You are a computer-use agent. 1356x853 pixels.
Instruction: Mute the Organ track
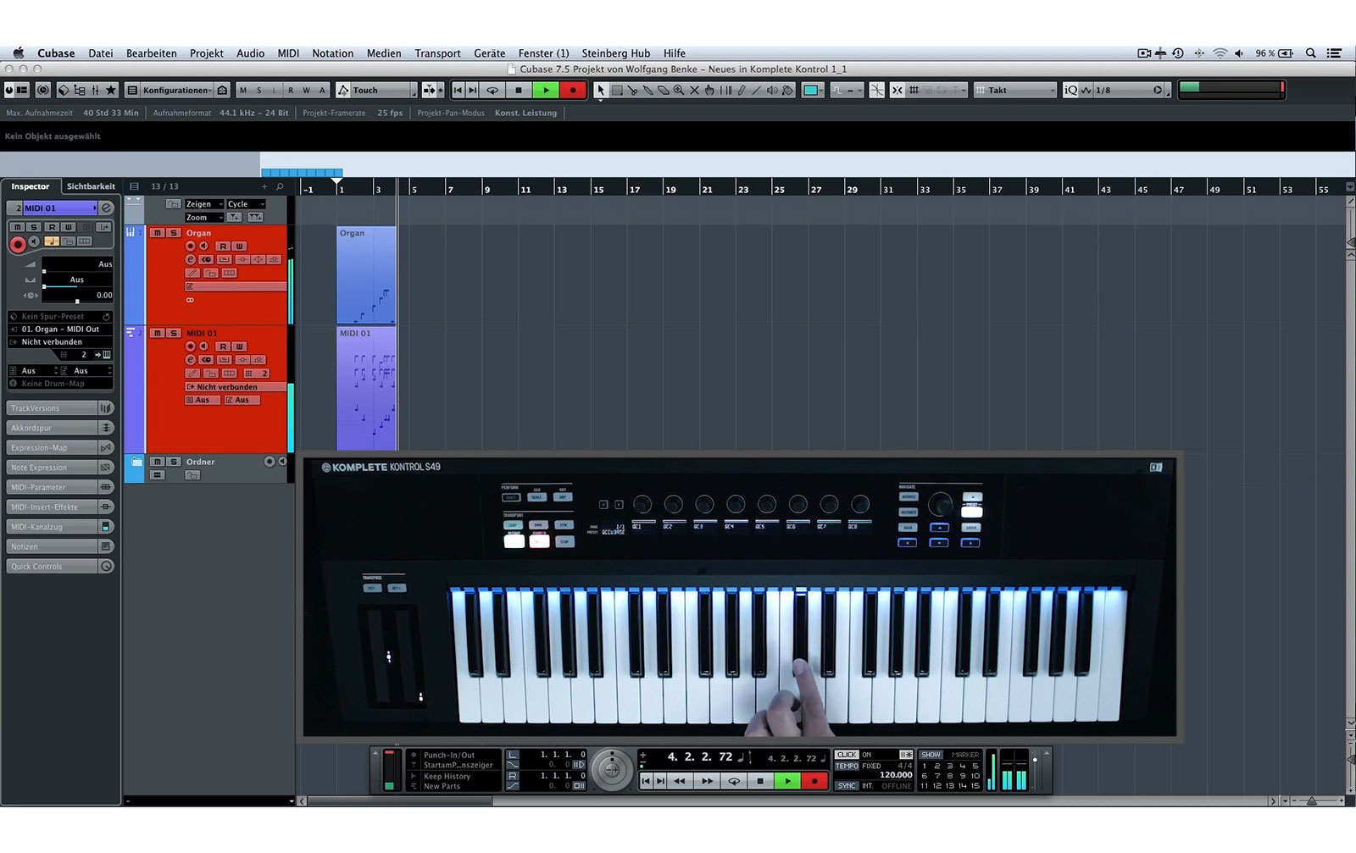point(158,233)
